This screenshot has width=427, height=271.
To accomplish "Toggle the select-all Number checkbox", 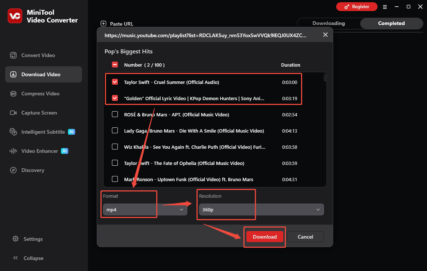I will click(115, 65).
